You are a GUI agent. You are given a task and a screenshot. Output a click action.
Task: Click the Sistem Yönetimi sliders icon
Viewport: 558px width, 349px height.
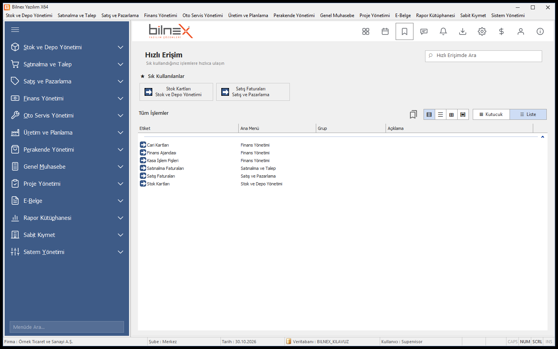15,252
